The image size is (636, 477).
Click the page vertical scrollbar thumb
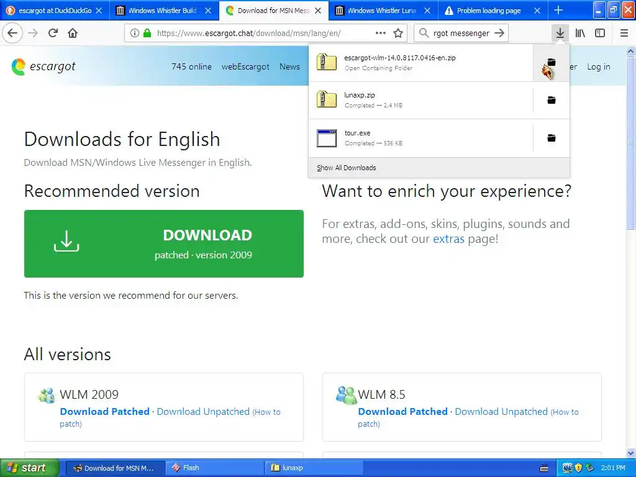tap(631, 143)
